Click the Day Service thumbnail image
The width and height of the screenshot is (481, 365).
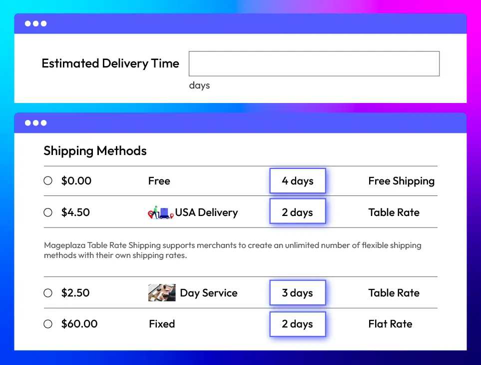[x=162, y=292]
